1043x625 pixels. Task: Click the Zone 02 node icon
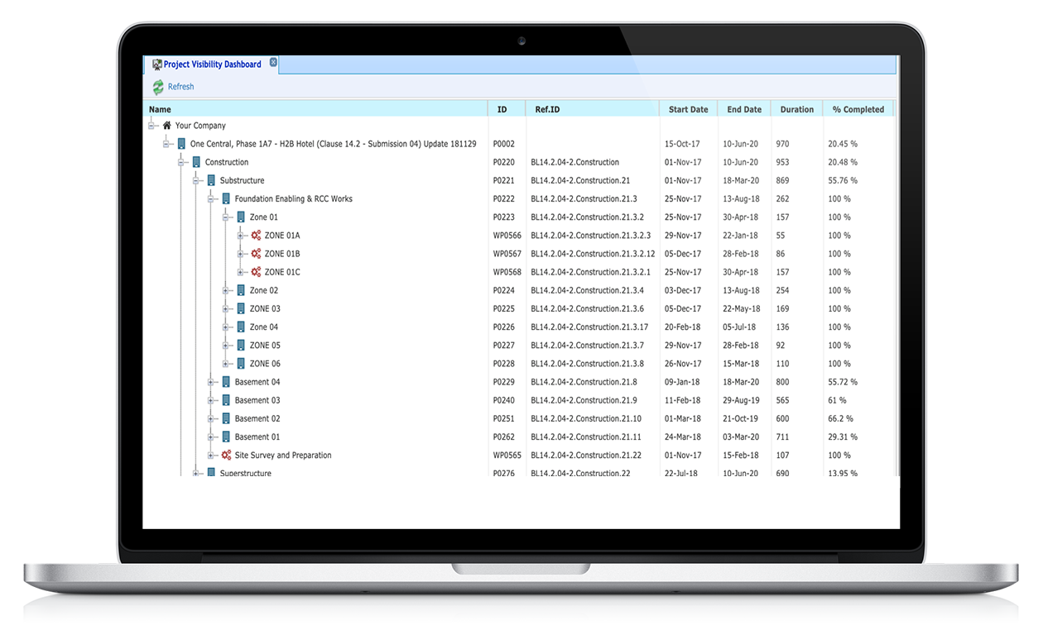(241, 290)
